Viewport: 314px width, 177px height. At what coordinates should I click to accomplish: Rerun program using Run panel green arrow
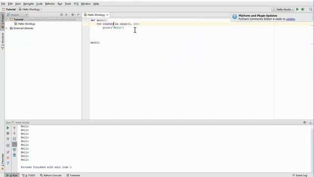(8, 128)
